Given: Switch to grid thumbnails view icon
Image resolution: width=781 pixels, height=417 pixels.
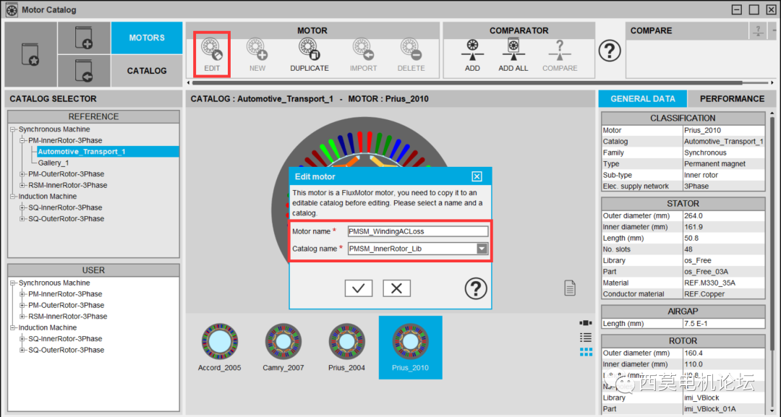Looking at the screenshot, I should [x=586, y=352].
